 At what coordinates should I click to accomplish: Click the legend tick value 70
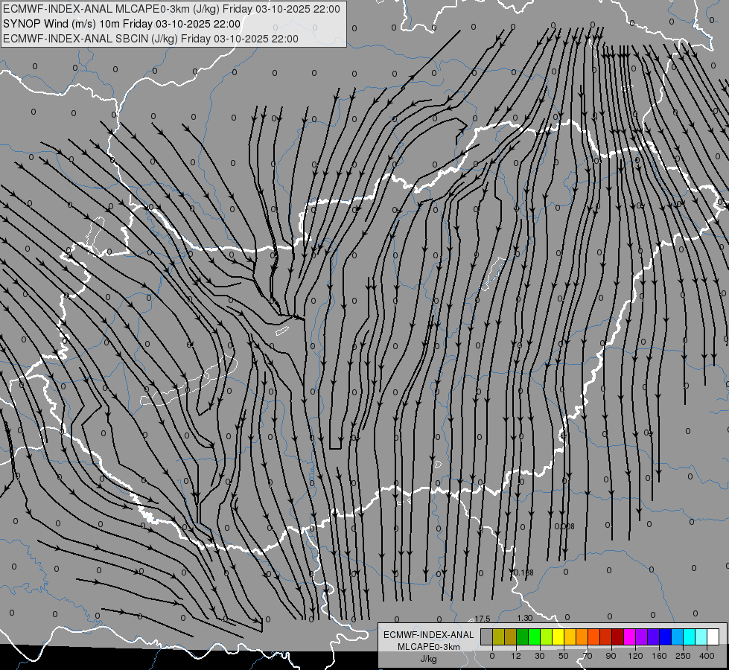coord(588,656)
